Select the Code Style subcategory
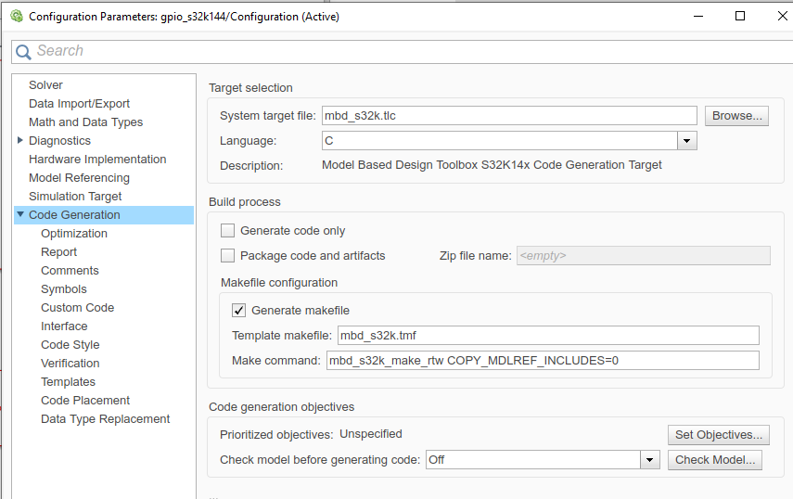 coord(70,345)
